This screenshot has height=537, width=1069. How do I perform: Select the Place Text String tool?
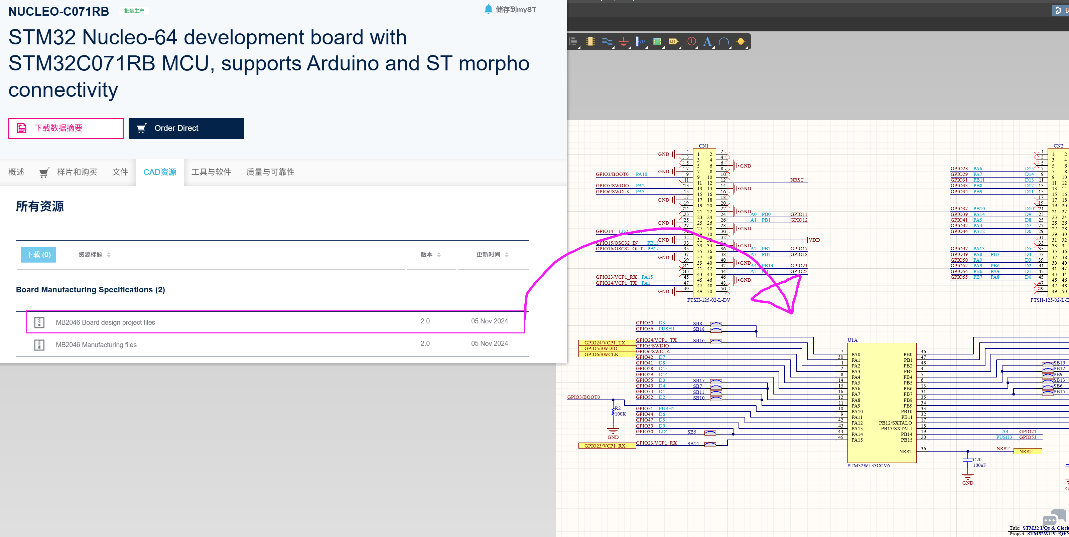click(x=707, y=41)
